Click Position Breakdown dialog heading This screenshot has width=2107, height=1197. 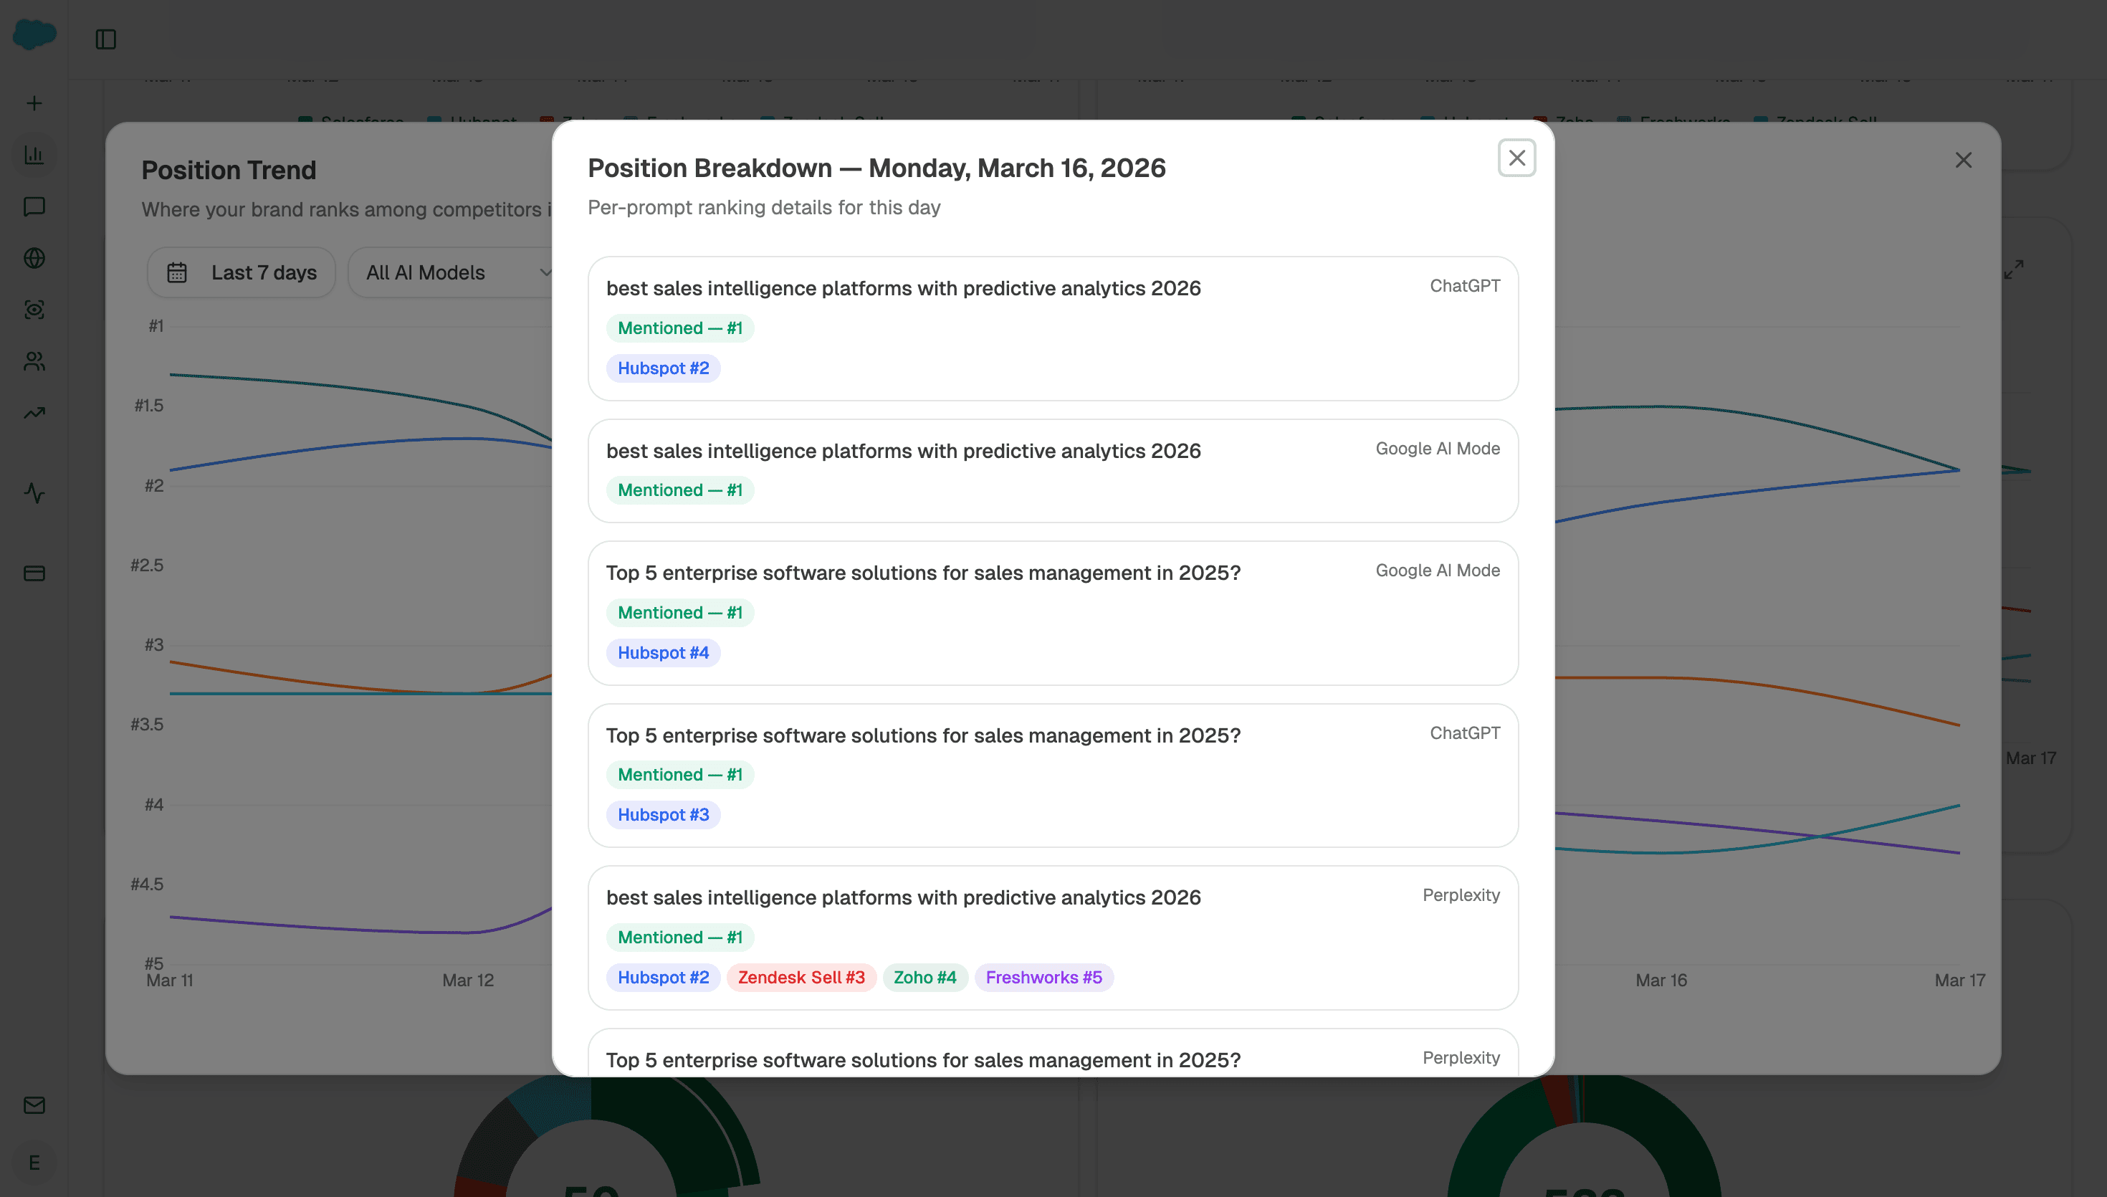pyautogui.click(x=876, y=168)
